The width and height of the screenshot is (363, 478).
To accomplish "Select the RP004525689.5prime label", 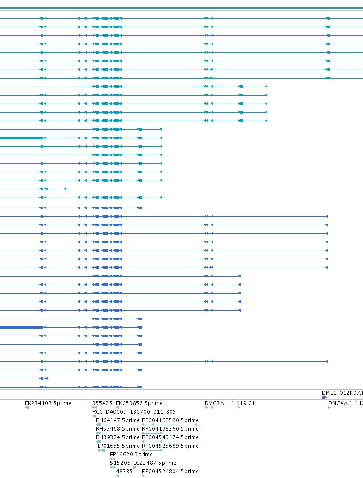I will coord(170,446).
